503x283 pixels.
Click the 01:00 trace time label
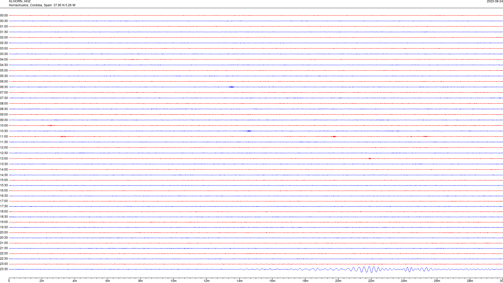coord(4,26)
